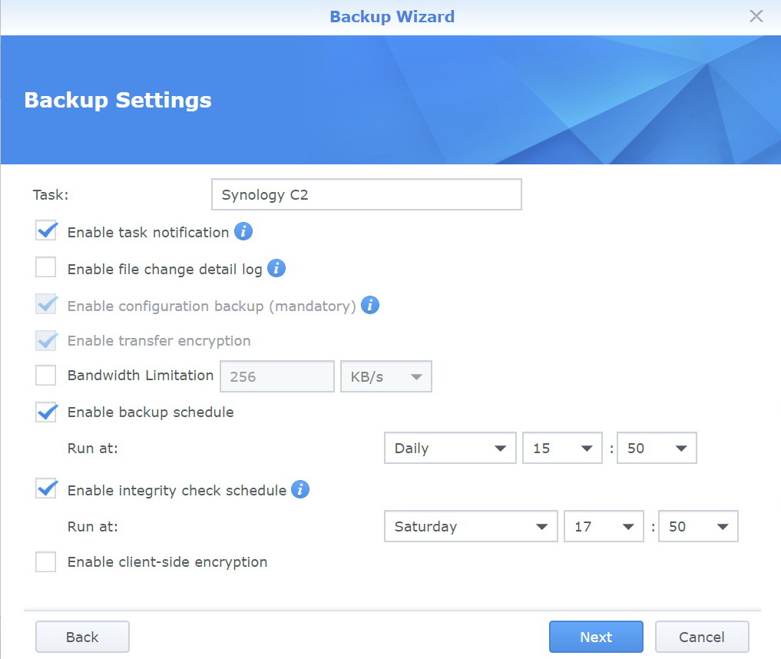
Task: Click the Backup Settings heading
Action: tap(118, 100)
